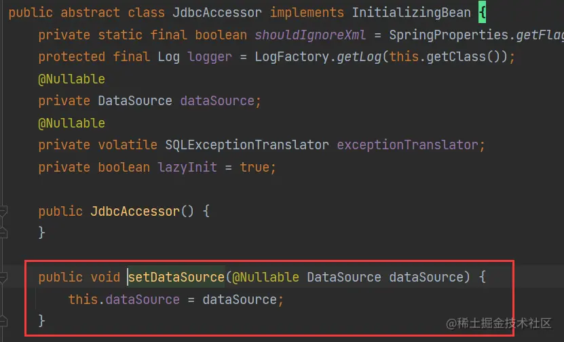The width and height of the screenshot is (564, 342).
Task: Click 'this' in the this.dataSource assignment
Action: tap(83, 299)
